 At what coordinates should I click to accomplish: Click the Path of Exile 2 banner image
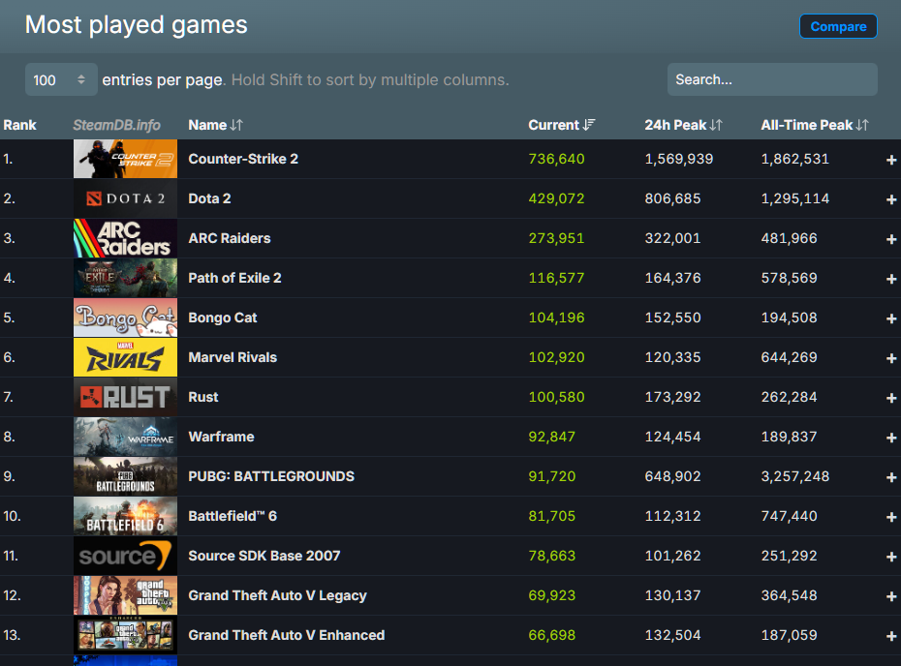(125, 278)
